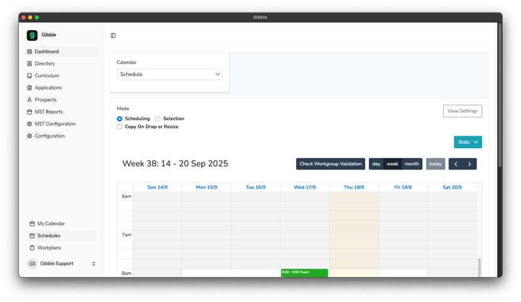The image size is (521, 302).
Task: Open Directory from the sidebar
Action: coord(45,63)
